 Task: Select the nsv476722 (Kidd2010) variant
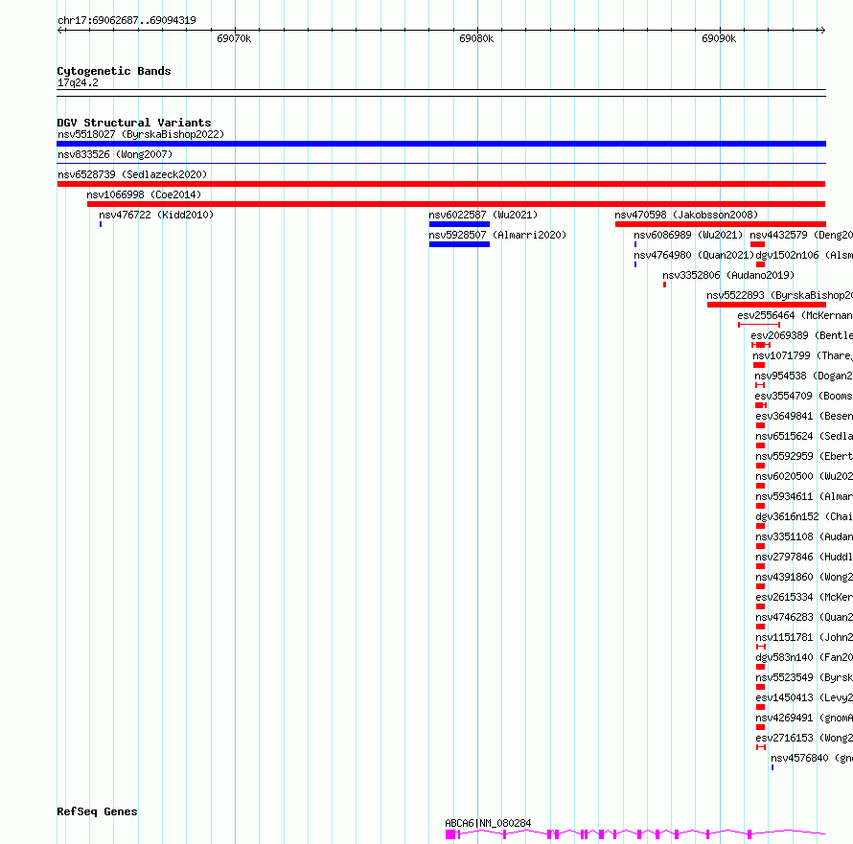[x=156, y=215]
